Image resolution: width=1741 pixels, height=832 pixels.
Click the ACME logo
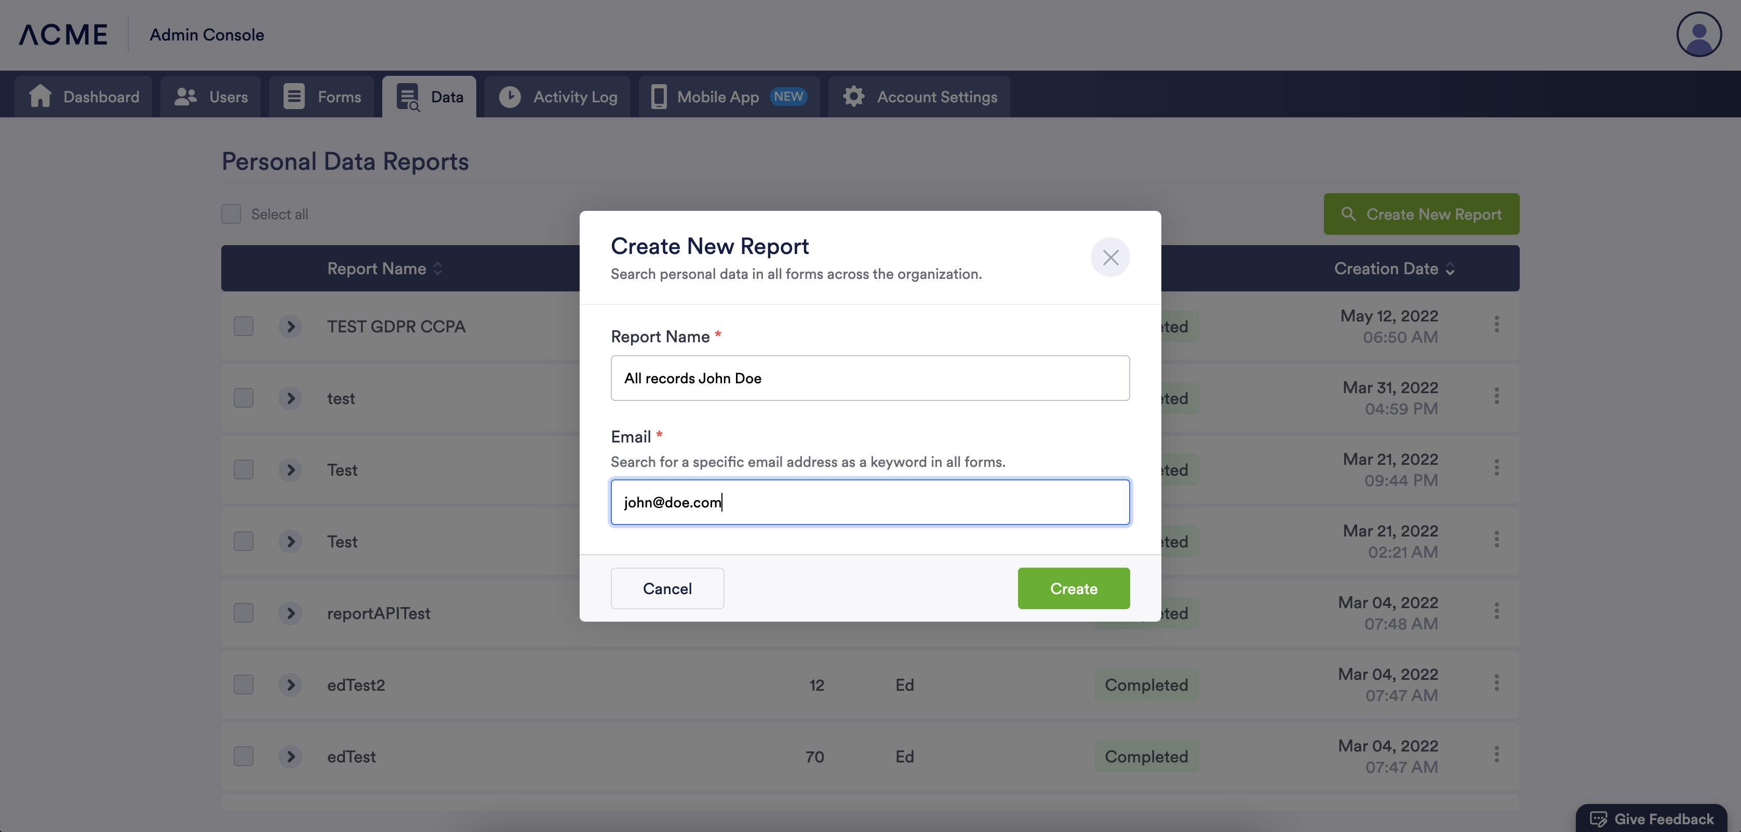(63, 34)
